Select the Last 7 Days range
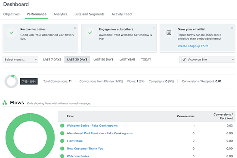This screenshot has height=158, width=237. click(x=52, y=60)
